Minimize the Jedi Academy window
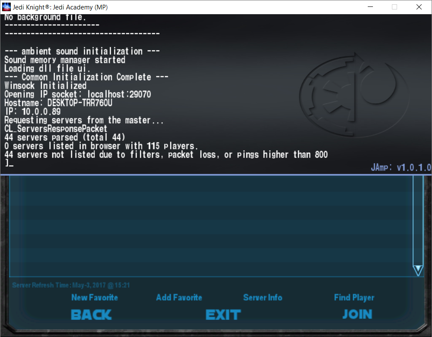This screenshot has height=337, width=432. pyautogui.click(x=369, y=7)
